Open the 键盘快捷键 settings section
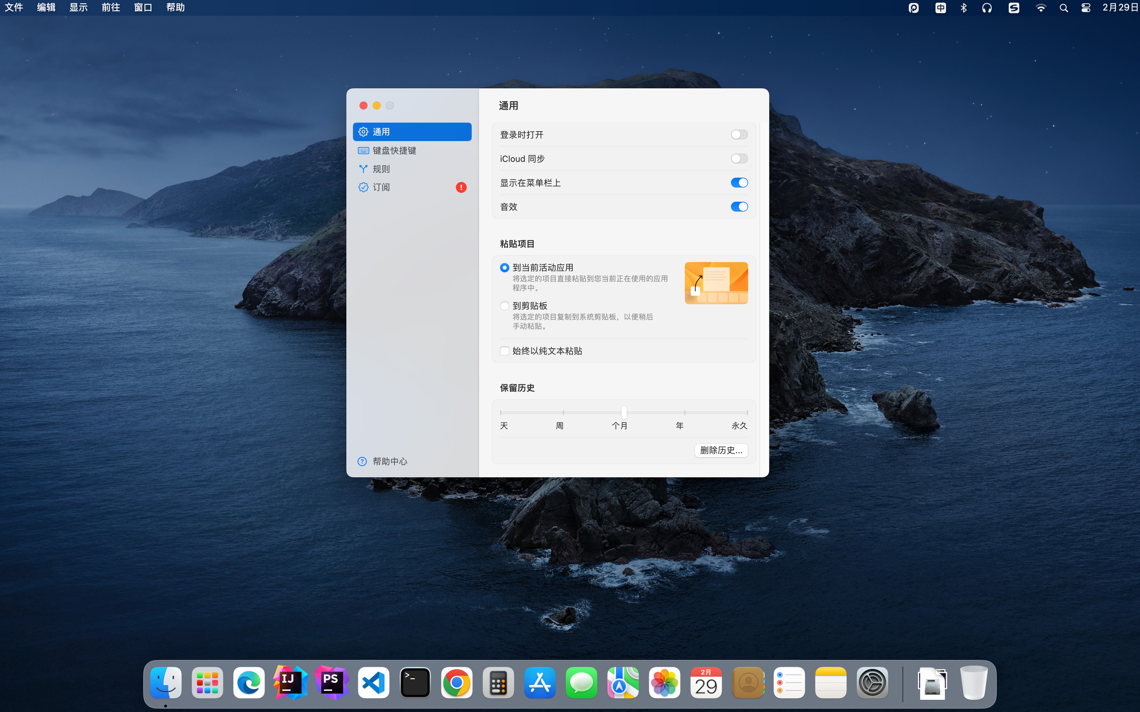 click(412, 150)
